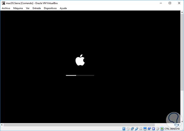Click the virtualization features status icon
Viewport: 184px width, 131px height.
tap(154, 129)
